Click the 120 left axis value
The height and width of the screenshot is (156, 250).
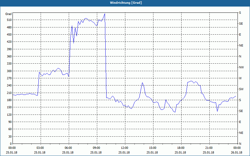9,115
